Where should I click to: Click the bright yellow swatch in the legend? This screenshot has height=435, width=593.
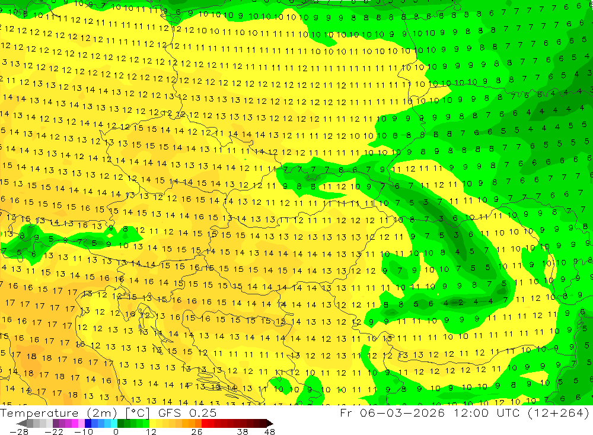(x=153, y=423)
